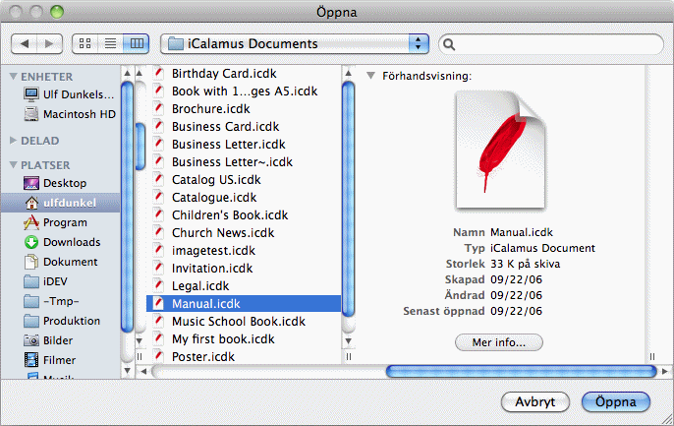Open Desktop in sidebar

(60, 183)
